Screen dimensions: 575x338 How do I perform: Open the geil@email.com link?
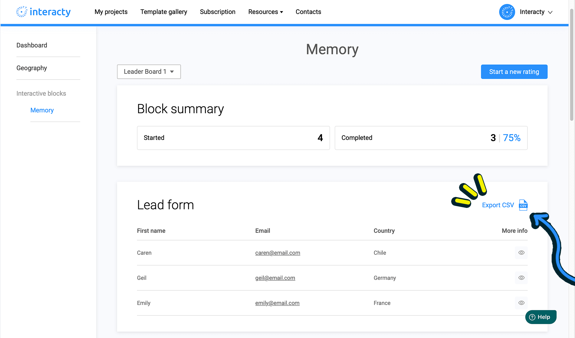(x=275, y=278)
